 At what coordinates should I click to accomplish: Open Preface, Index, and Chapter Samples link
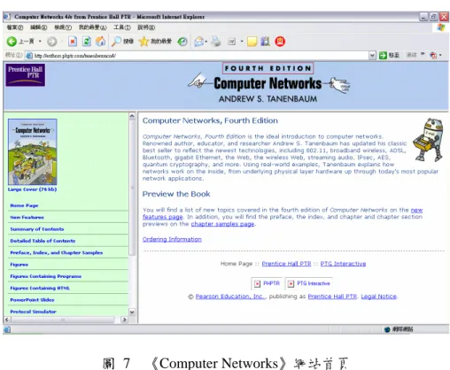point(57,252)
